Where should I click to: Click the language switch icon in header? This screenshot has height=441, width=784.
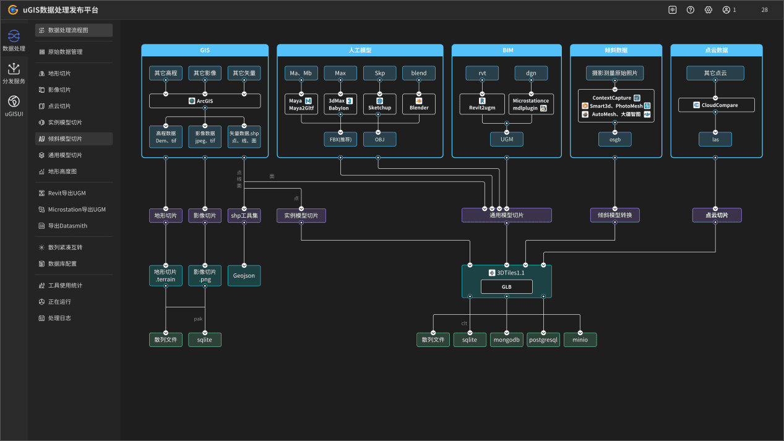(673, 10)
